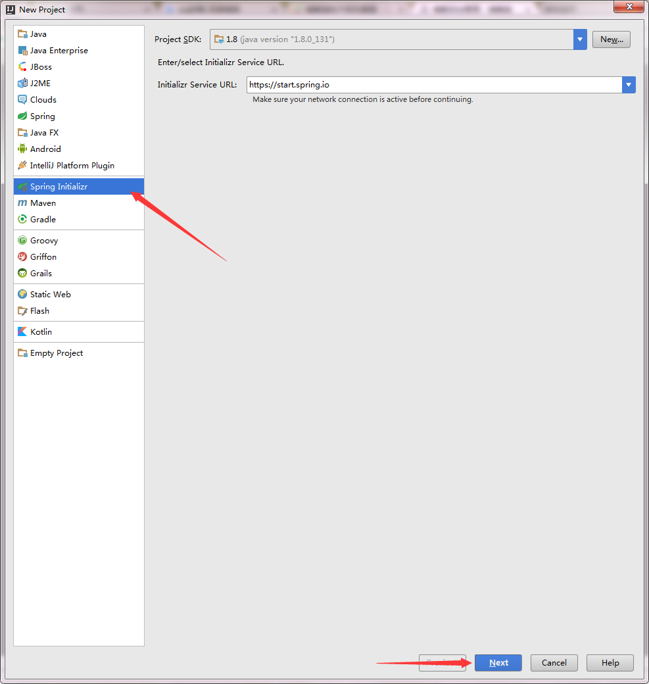649x684 pixels.
Task: Click the Gradle icon
Action: click(22, 220)
